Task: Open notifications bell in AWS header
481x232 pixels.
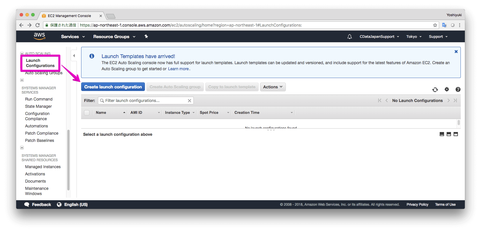Action: (350, 37)
